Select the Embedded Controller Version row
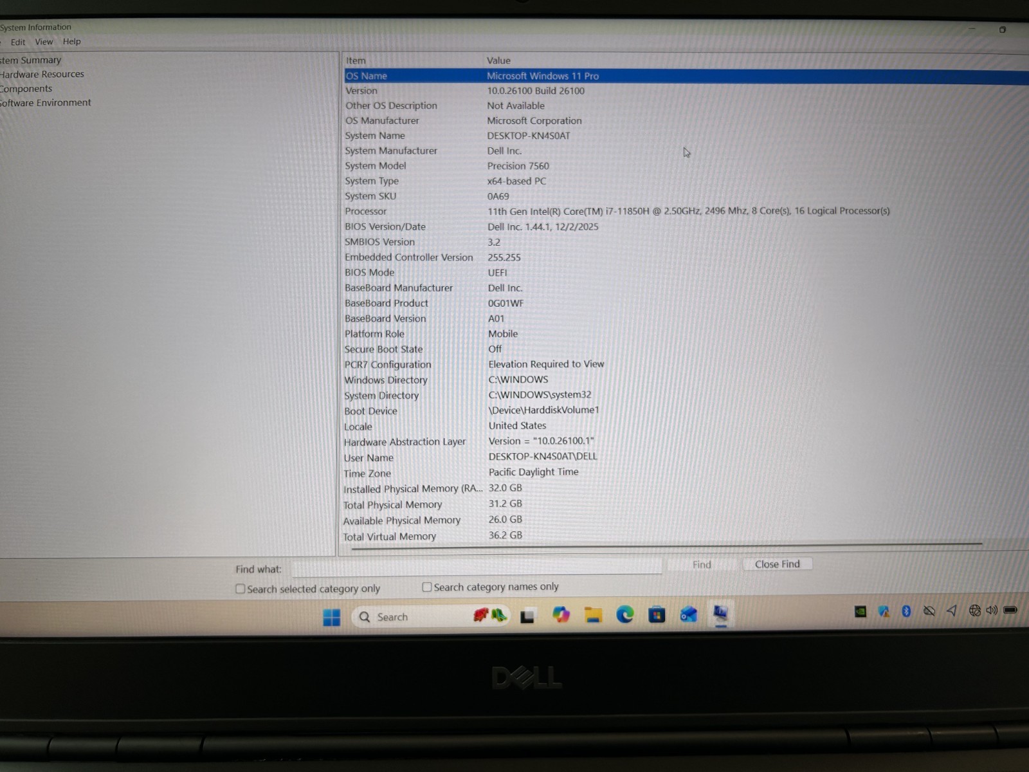 click(x=686, y=257)
